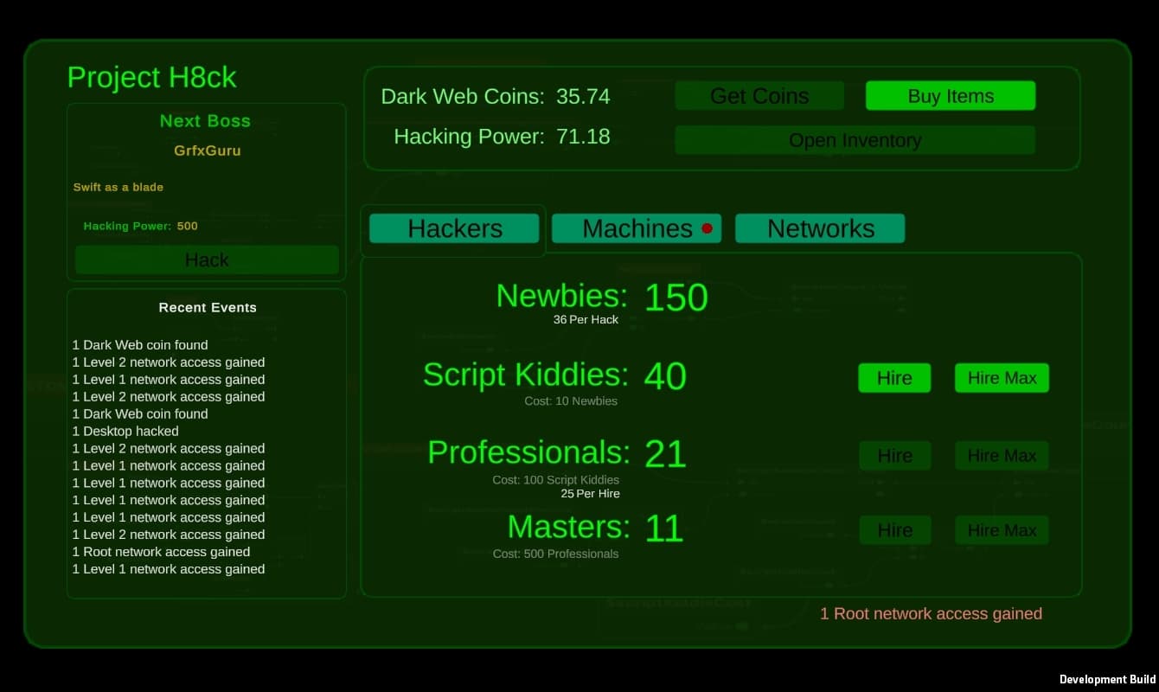Select the Networks tab
The height and width of the screenshot is (692, 1159).
point(819,229)
